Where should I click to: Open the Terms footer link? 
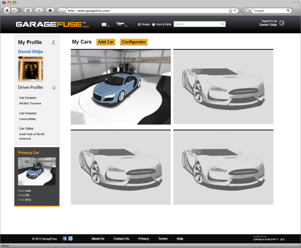point(163,239)
